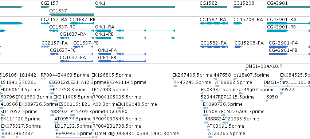The height and width of the screenshot is (139, 310).
Task: Select the CG2157 gene glyph
Action: pos(45,7)
